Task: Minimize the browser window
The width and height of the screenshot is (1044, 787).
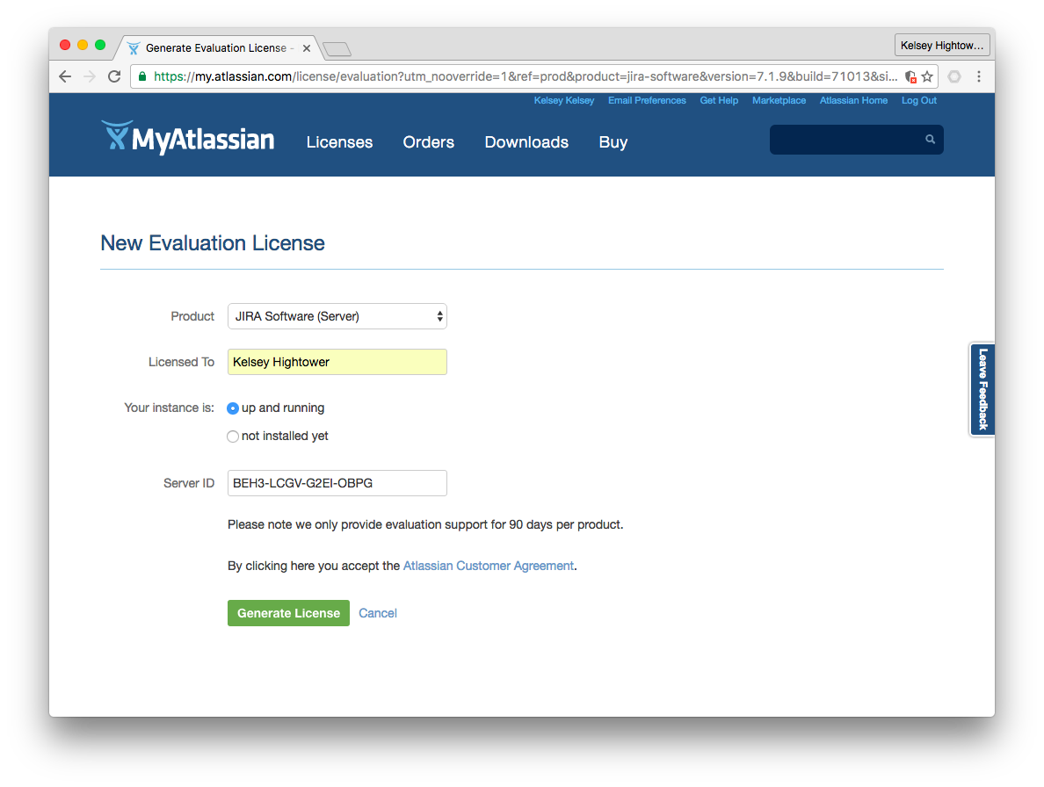Action: click(83, 45)
